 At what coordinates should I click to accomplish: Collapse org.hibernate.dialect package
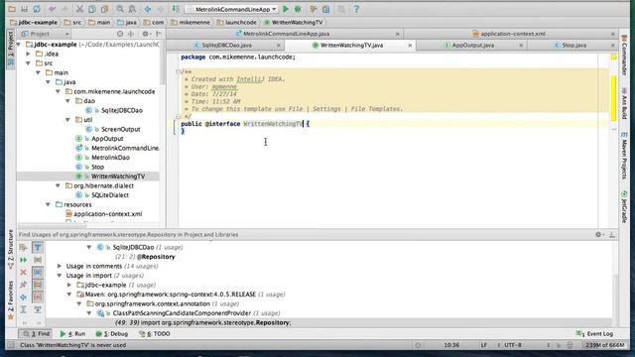[x=58, y=185]
